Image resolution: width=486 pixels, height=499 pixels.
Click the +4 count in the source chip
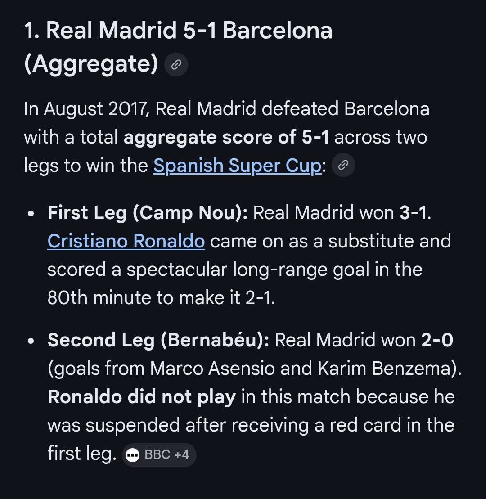coord(182,455)
